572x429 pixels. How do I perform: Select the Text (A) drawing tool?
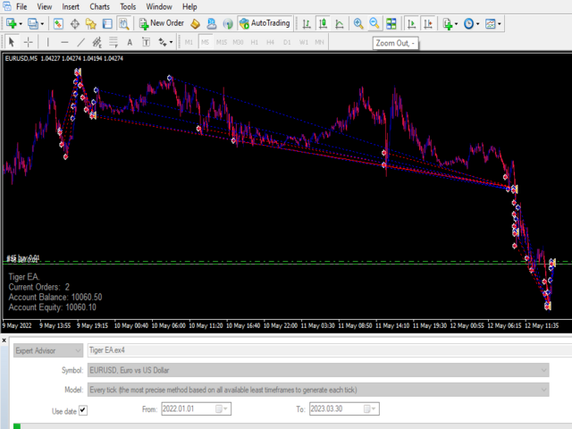click(130, 41)
